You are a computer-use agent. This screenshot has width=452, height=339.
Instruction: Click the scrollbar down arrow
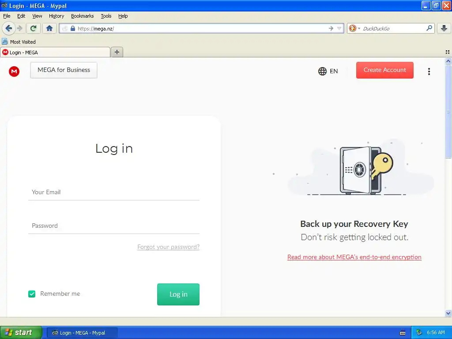448,313
